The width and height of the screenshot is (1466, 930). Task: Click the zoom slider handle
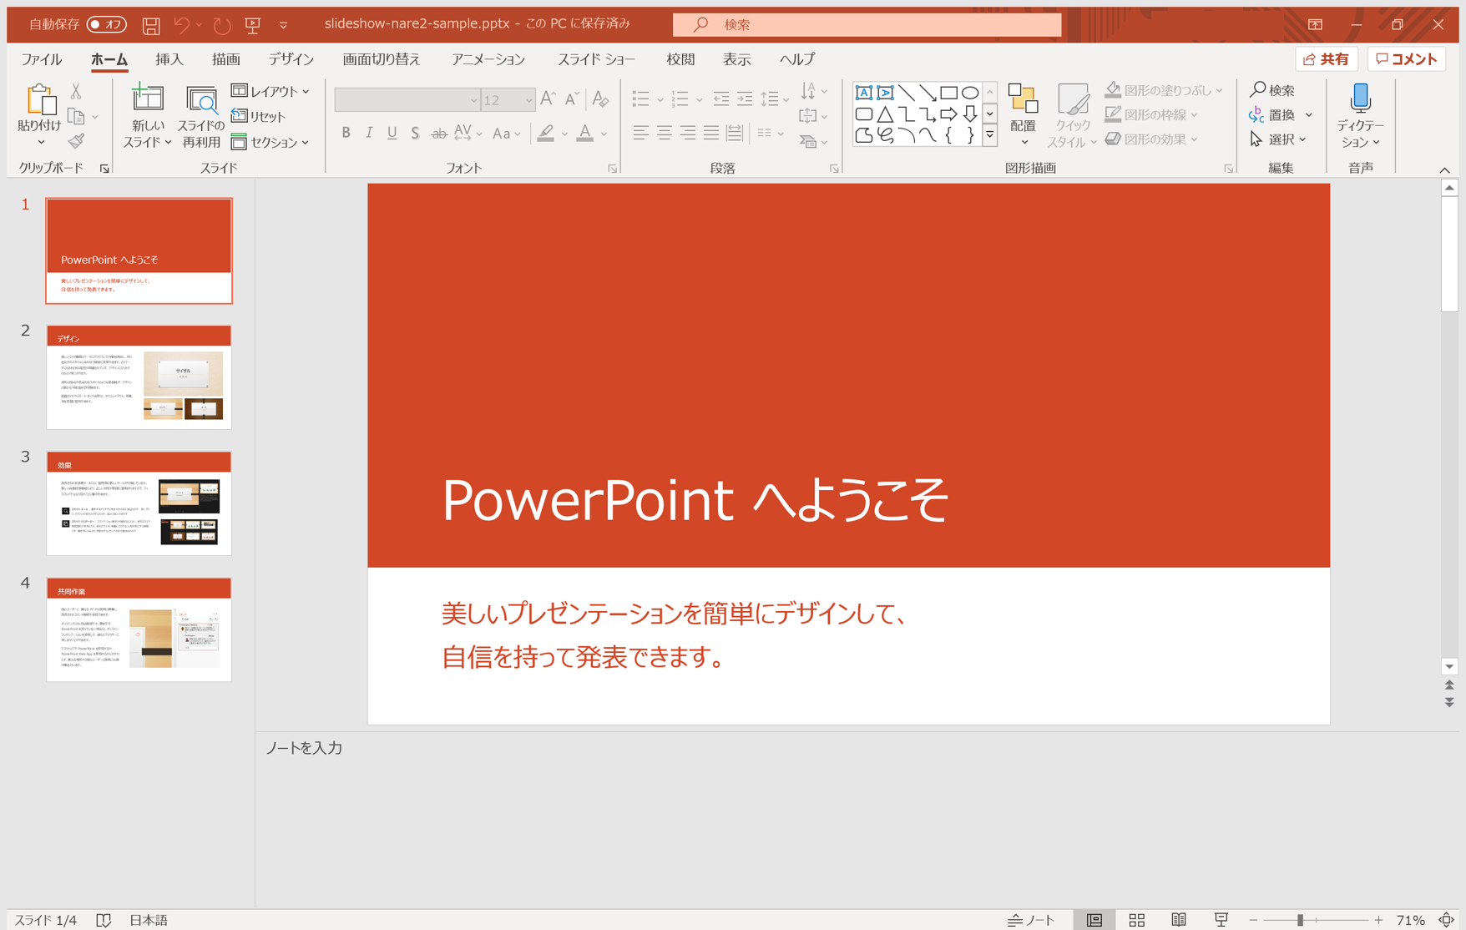point(1300,920)
